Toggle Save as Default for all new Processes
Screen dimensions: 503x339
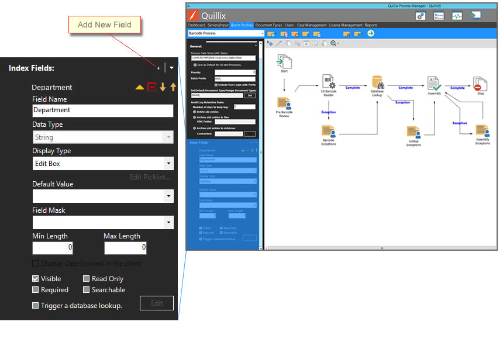coord(195,65)
